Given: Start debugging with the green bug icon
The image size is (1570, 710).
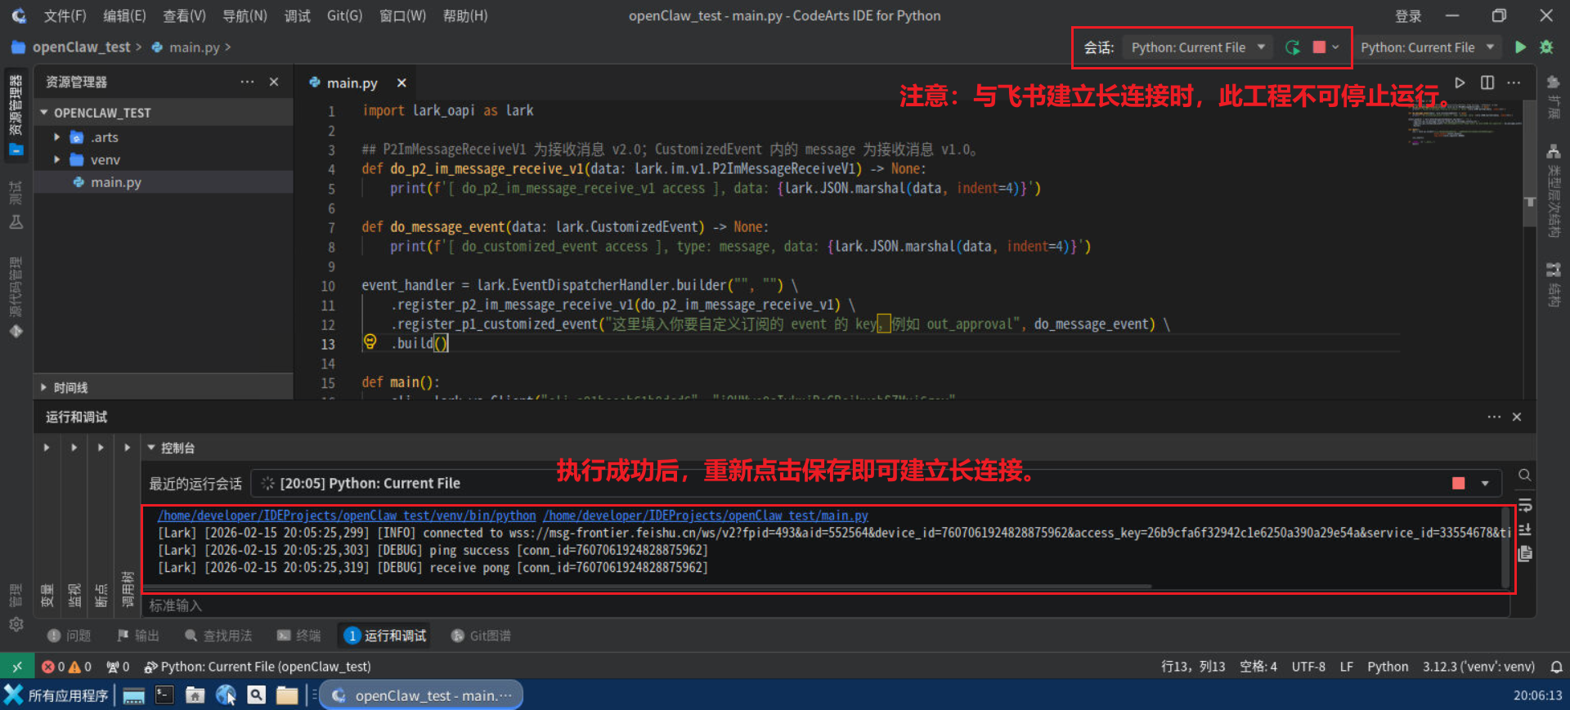Looking at the screenshot, I should pos(1546,47).
